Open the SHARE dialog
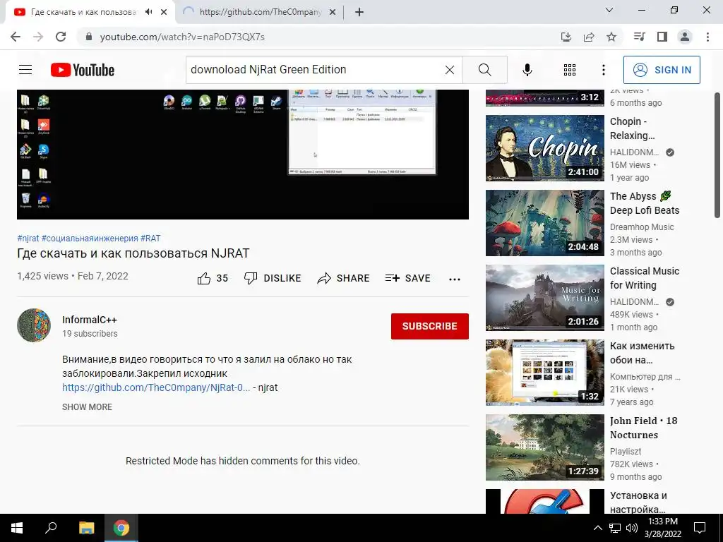Image resolution: width=723 pixels, height=542 pixels. pos(344,278)
